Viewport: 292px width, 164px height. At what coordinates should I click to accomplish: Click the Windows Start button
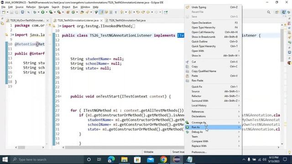click(x=5, y=159)
